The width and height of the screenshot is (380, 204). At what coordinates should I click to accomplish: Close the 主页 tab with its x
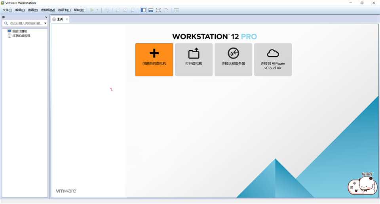click(67, 19)
